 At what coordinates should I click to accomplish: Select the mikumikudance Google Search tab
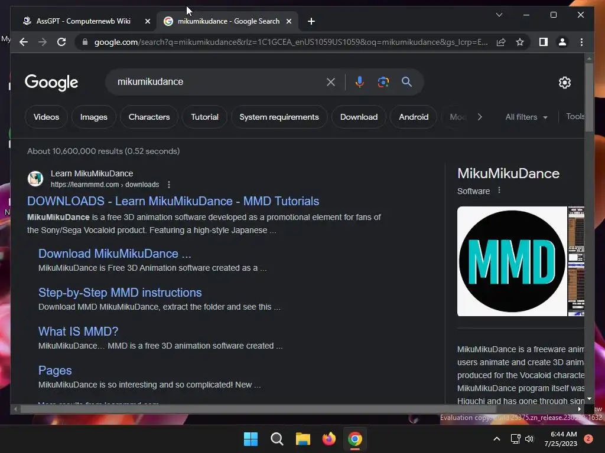tap(229, 21)
